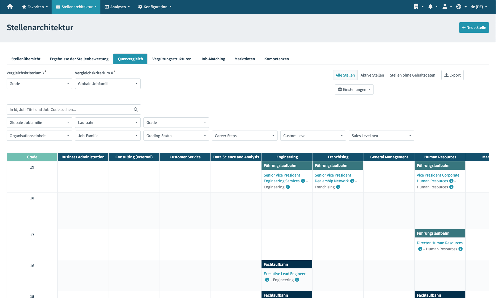Open the Analysen menu

(x=117, y=7)
